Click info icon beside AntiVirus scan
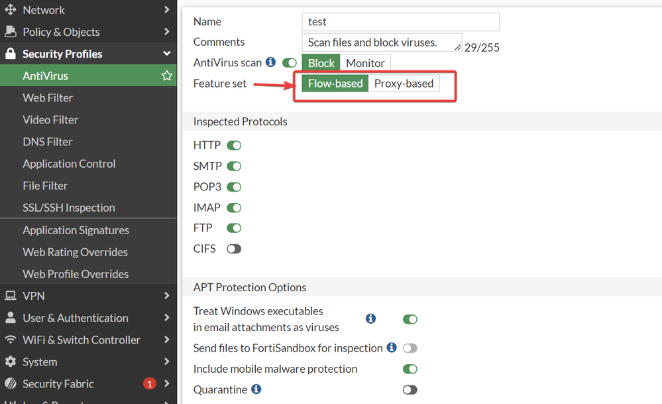The width and height of the screenshot is (662, 404). pyautogui.click(x=270, y=62)
